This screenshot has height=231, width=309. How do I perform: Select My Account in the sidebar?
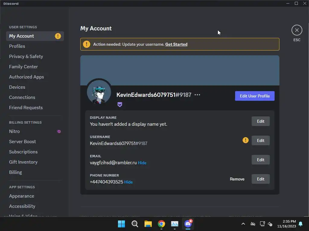click(35, 36)
